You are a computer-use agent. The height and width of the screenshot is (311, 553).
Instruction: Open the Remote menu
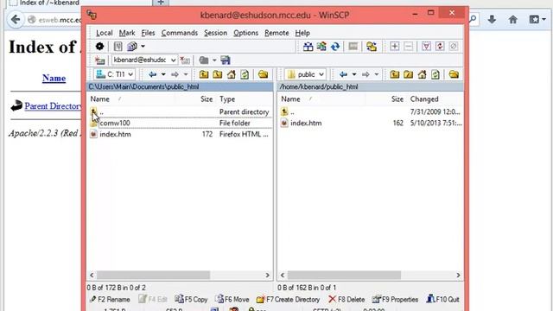[276, 33]
